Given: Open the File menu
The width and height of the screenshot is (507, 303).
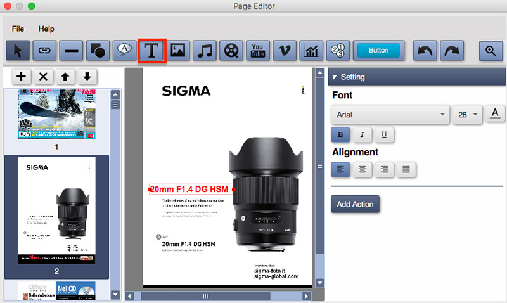Looking at the screenshot, I should (18, 29).
